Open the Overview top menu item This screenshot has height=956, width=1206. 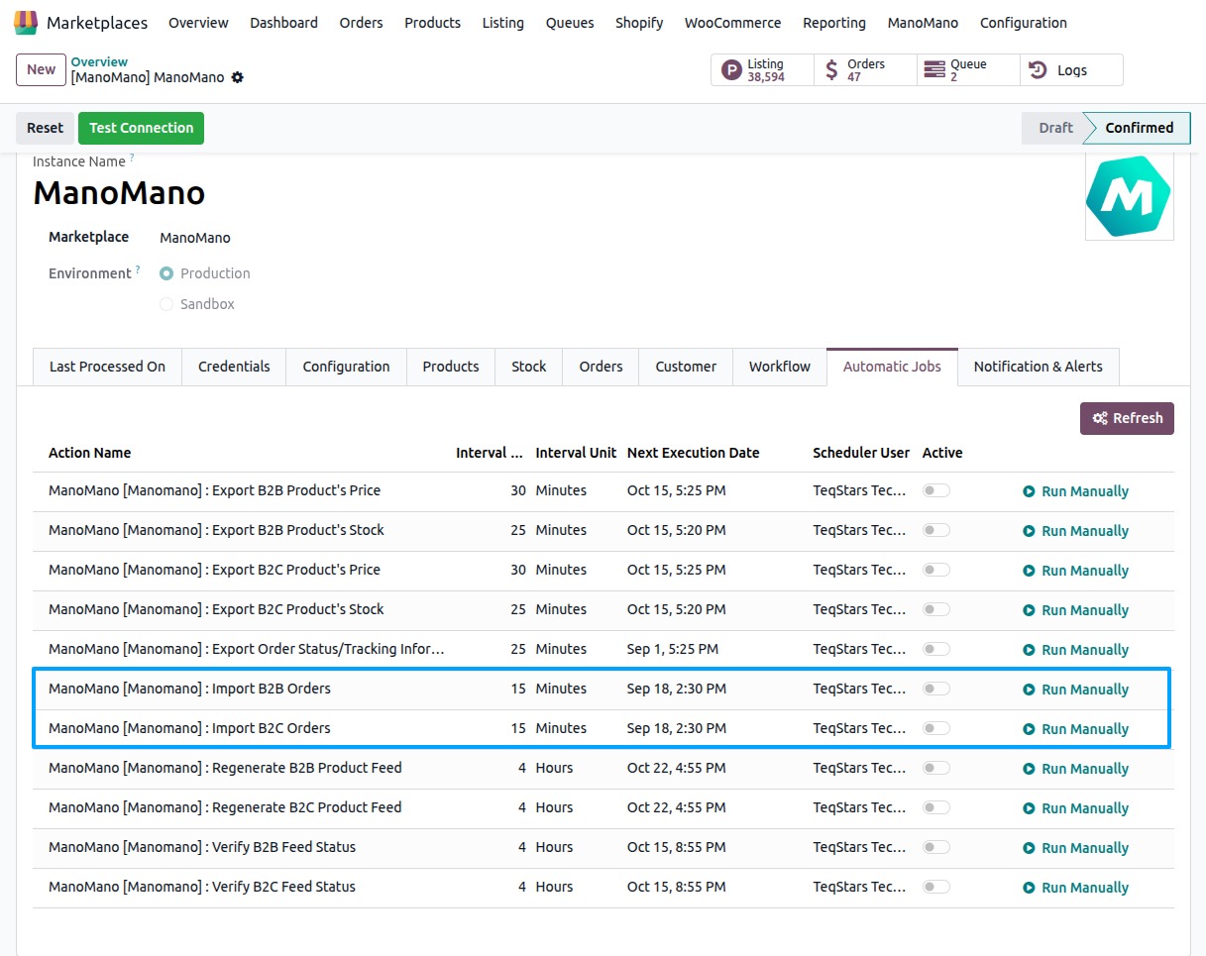click(x=198, y=22)
